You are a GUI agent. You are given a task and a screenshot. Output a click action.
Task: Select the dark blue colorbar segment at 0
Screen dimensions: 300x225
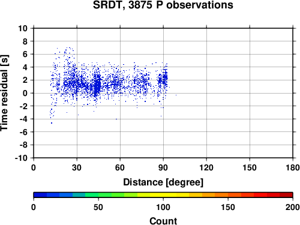coord(40,195)
